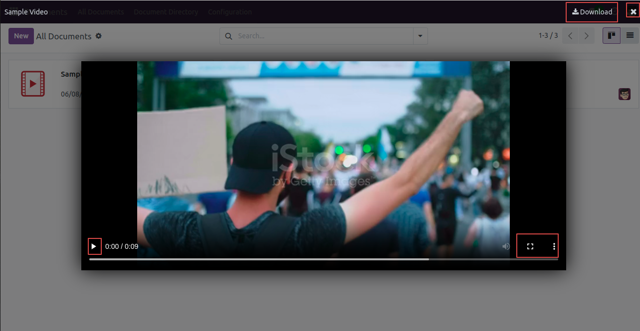The height and width of the screenshot is (331, 640).
Task: Switch to kanban view
Action: [x=612, y=35]
